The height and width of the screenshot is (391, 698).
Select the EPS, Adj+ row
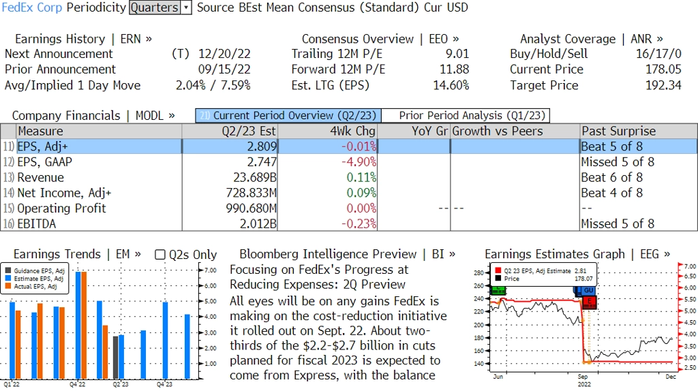coord(349,146)
